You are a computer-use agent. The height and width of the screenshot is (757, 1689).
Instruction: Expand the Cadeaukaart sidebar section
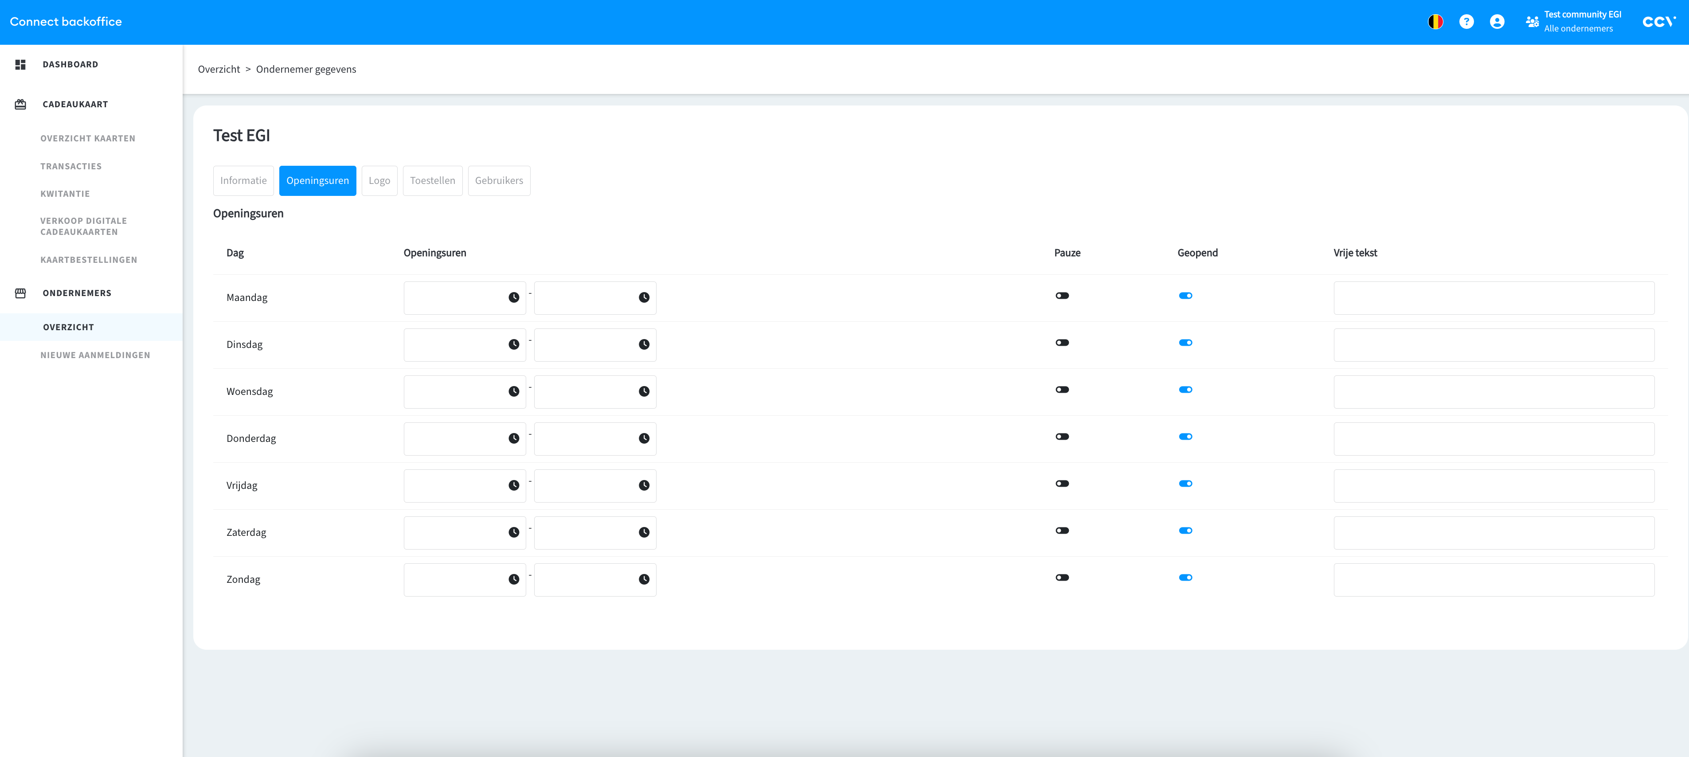[75, 104]
